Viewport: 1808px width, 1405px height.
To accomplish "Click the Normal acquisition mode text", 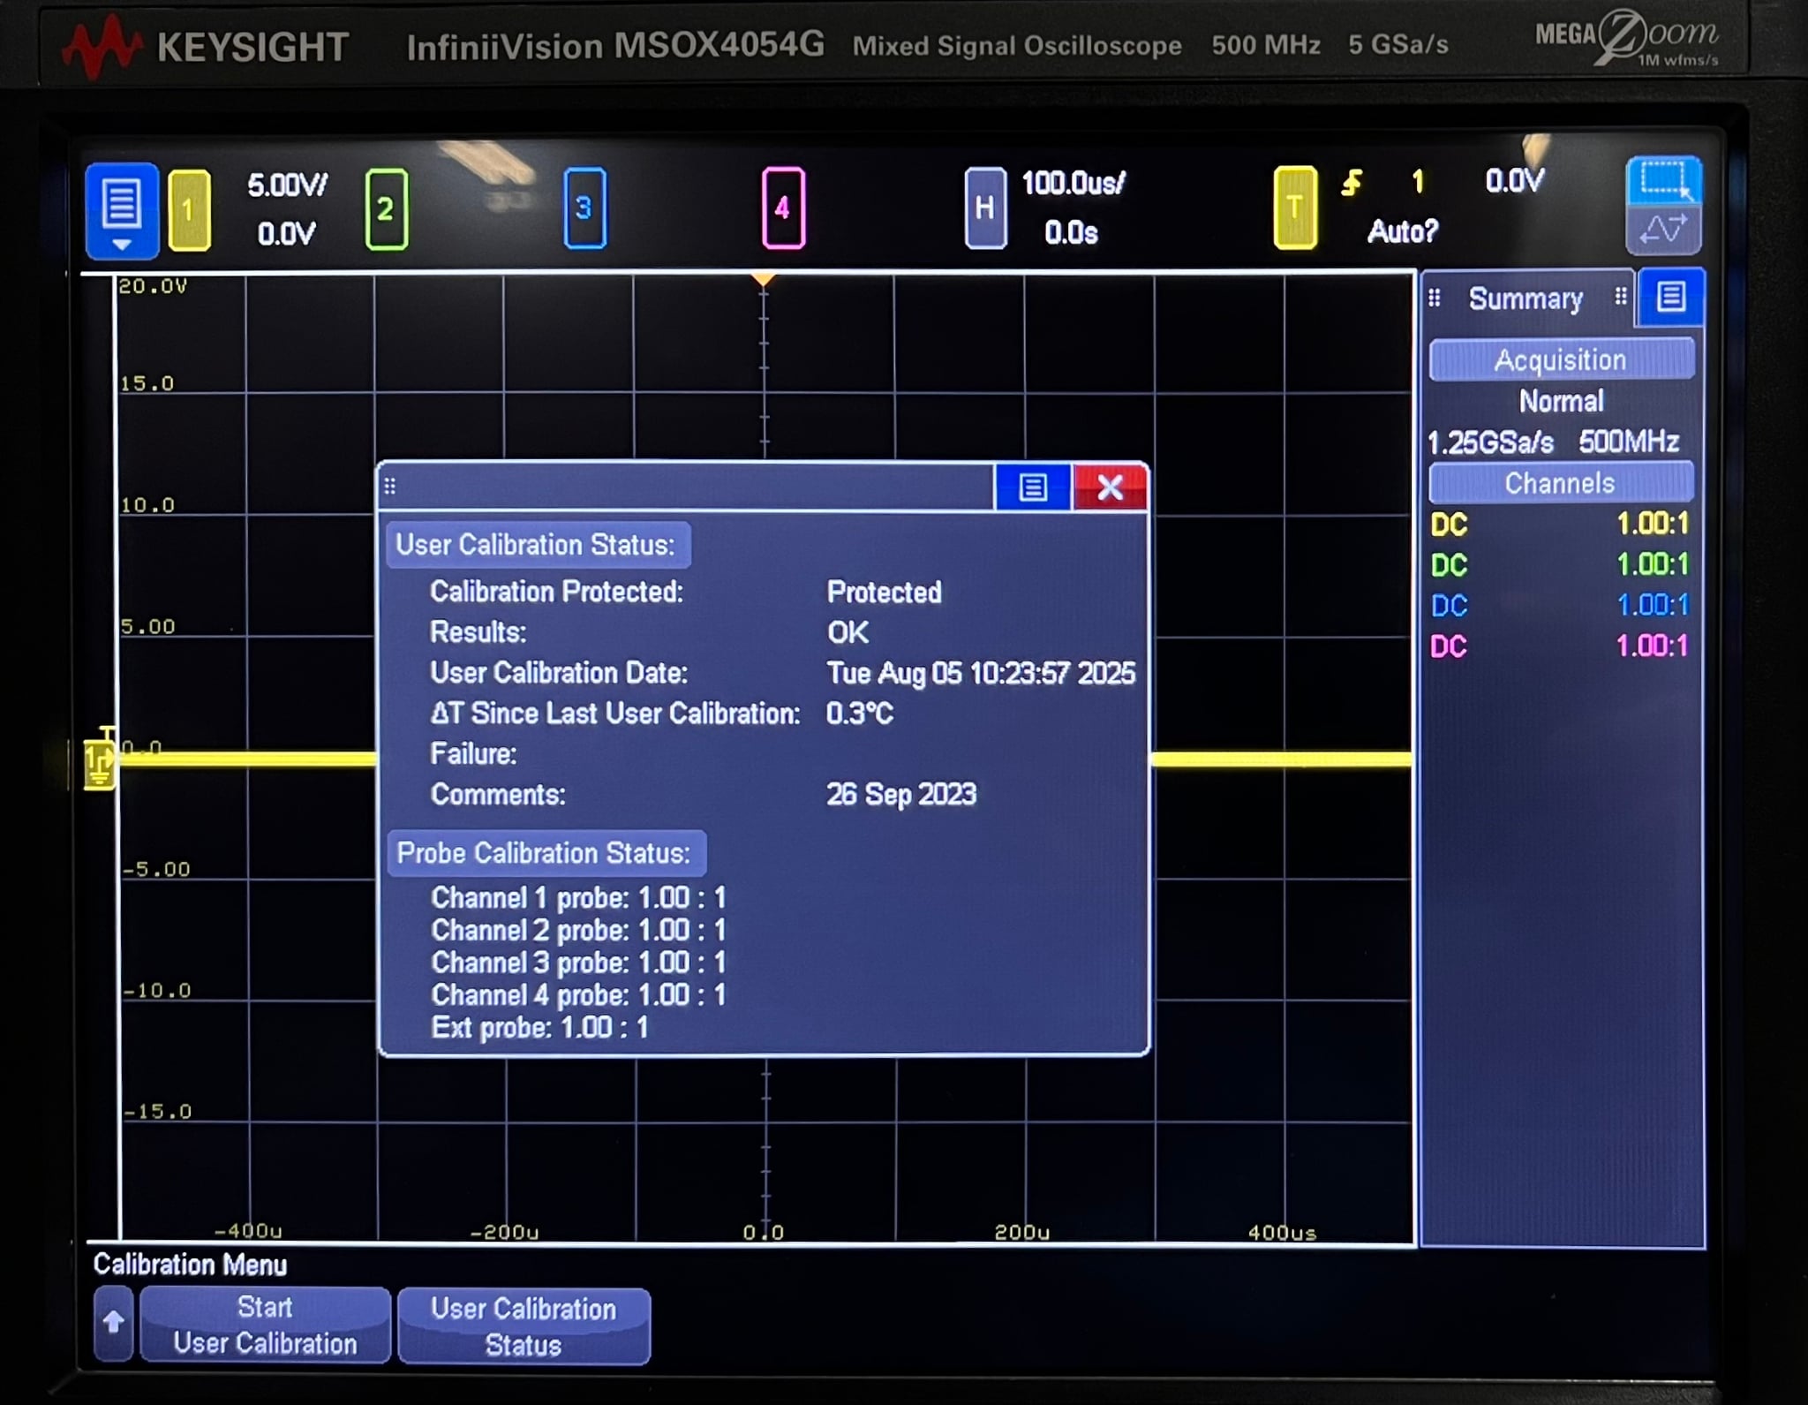I will pyautogui.click(x=1561, y=402).
